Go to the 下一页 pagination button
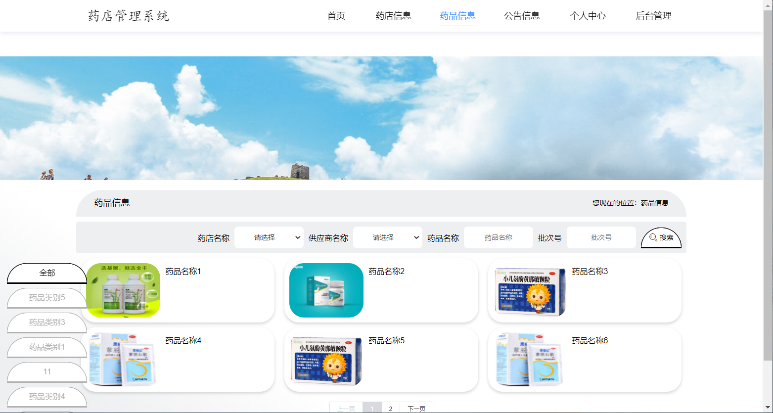The image size is (773, 413). pyautogui.click(x=417, y=408)
